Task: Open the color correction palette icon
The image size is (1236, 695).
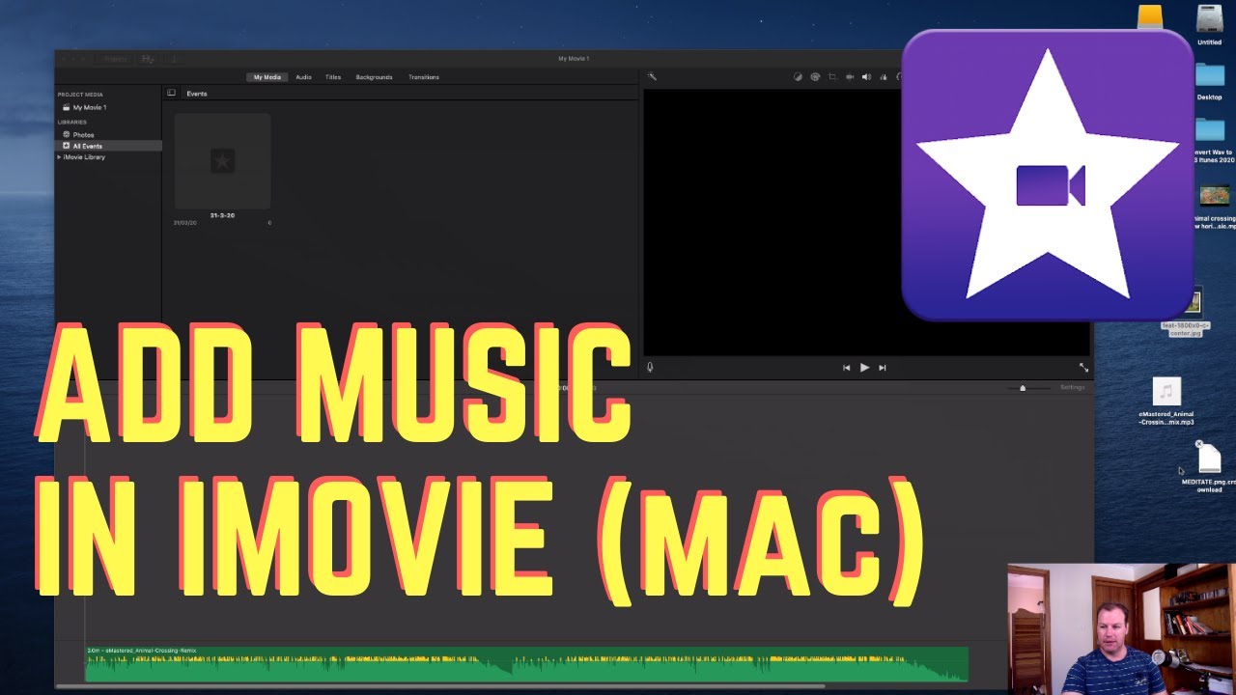Action: tap(815, 77)
